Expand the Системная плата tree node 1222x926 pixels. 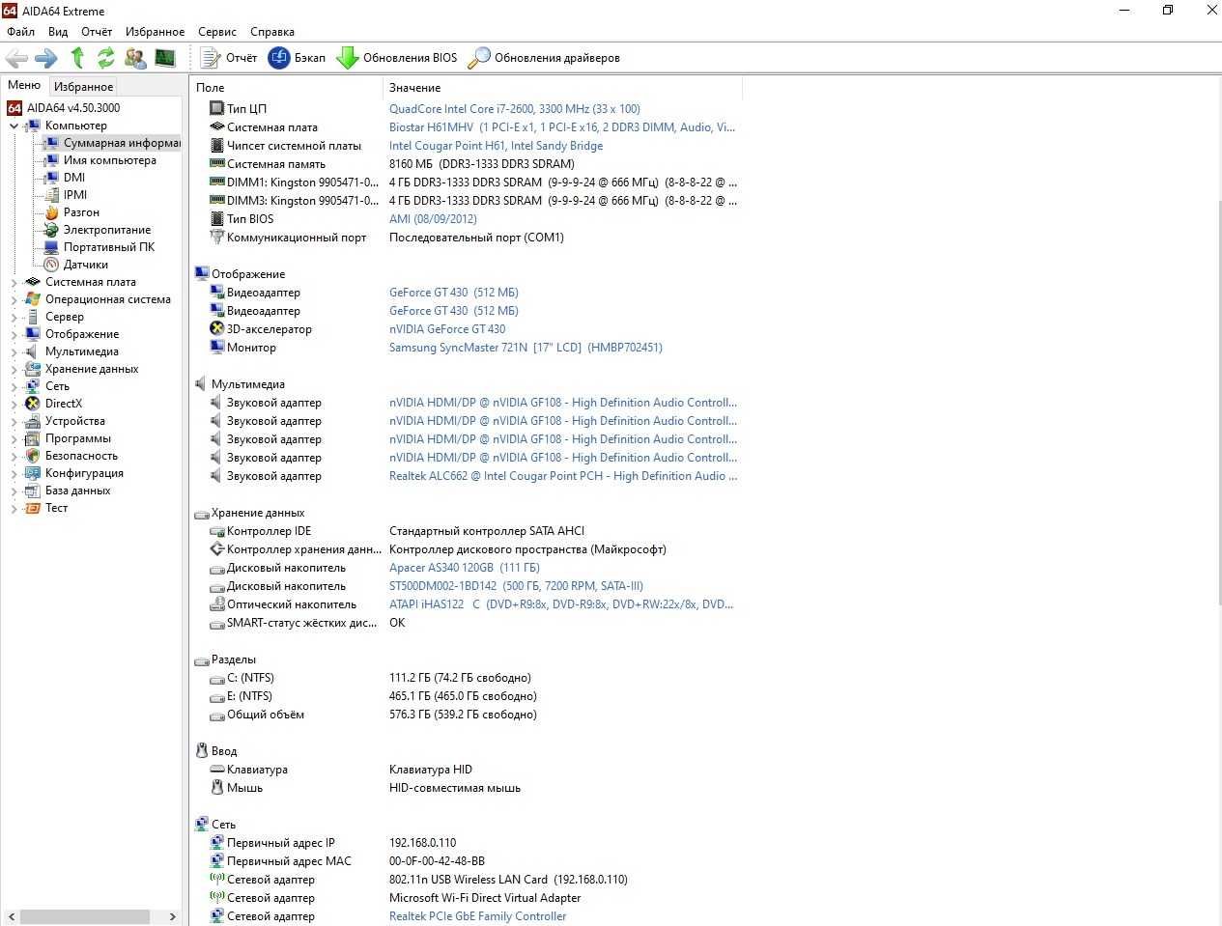14,282
